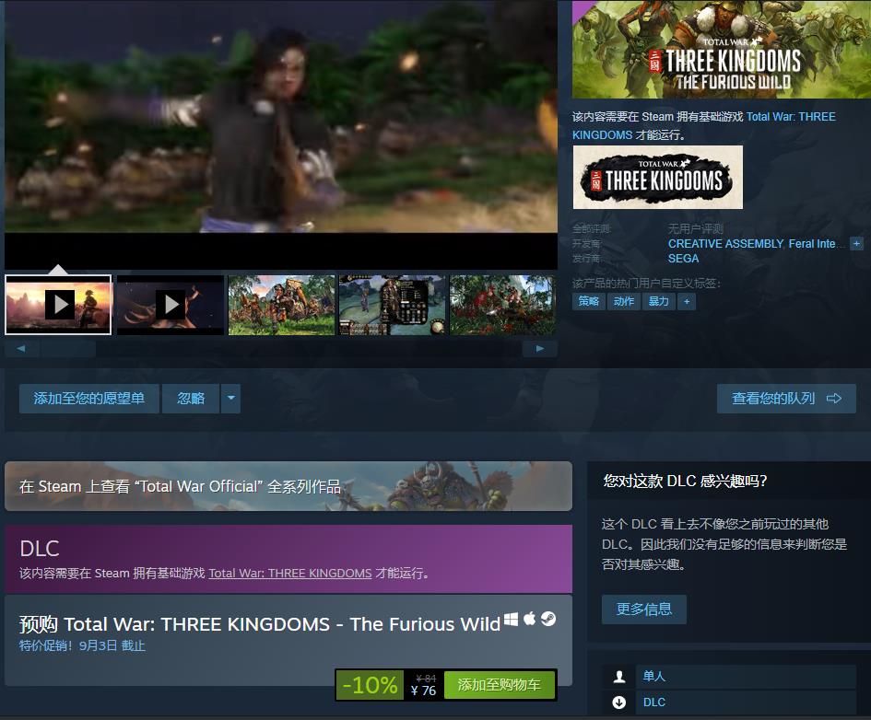
Task: Click 您对这款 DLC 感兴趣吗? heading
Action: 685,481
